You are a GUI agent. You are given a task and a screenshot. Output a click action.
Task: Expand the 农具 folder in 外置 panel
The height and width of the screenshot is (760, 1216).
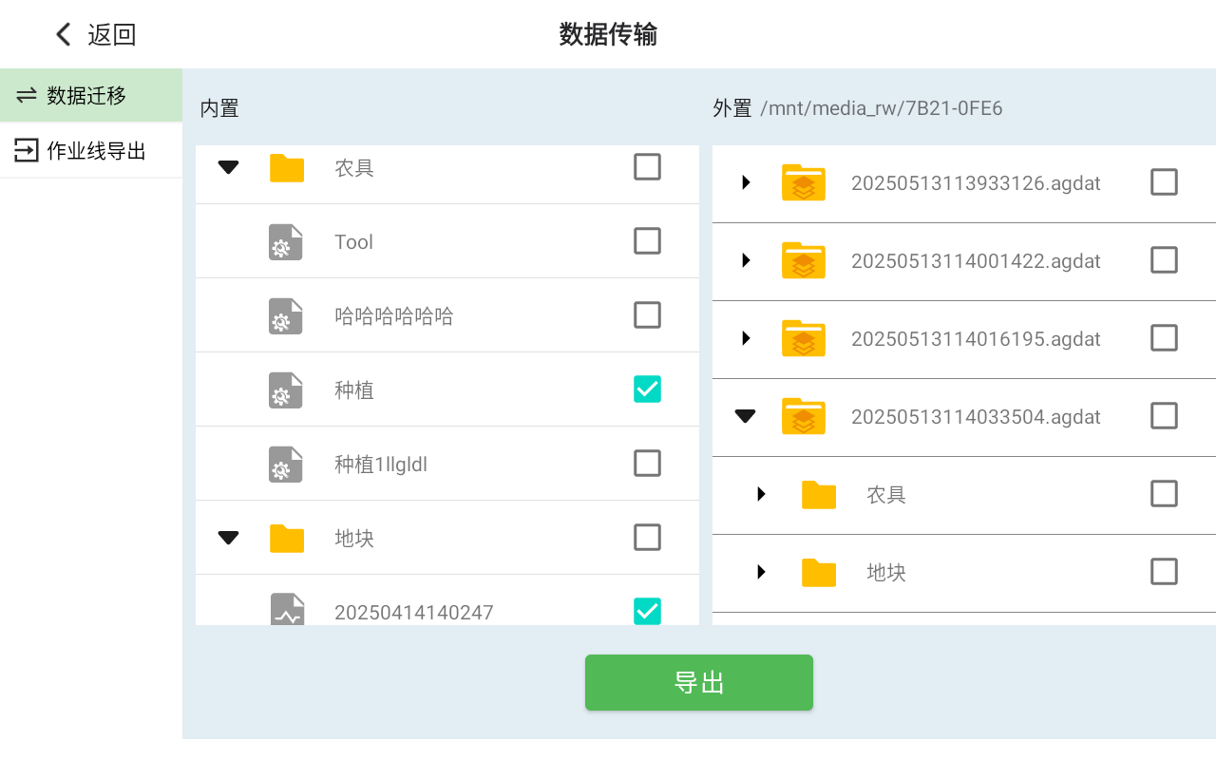click(x=761, y=494)
